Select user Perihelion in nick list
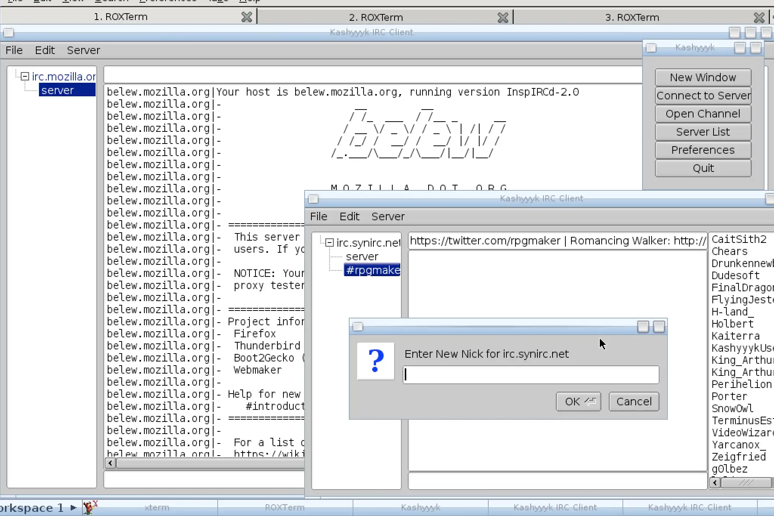The width and height of the screenshot is (774, 516). [x=741, y=384]
